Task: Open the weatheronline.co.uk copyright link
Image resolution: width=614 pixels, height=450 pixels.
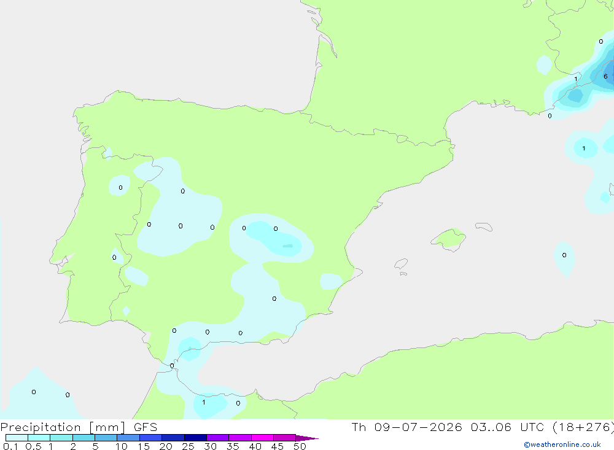Action: point(562,444)
